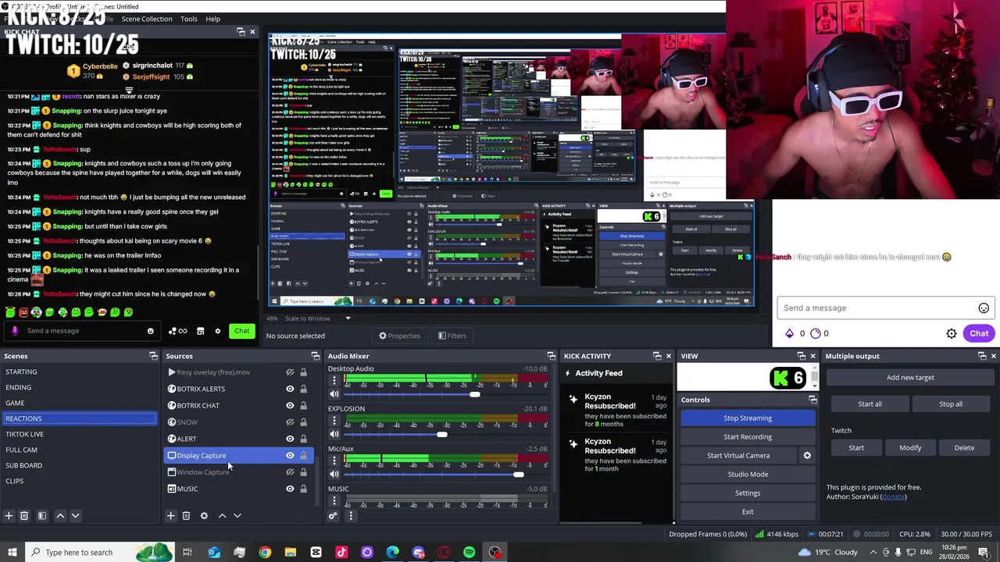
Task: Move source up in Sources list
Action: (x=222, y=516)
